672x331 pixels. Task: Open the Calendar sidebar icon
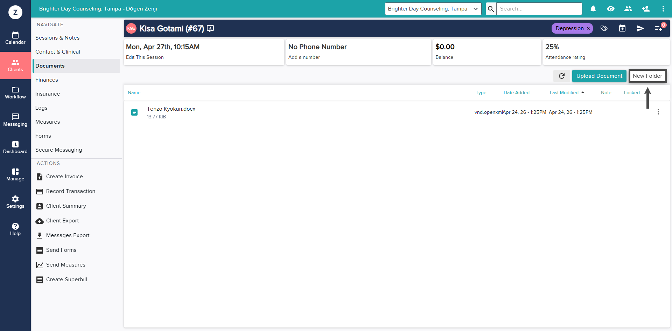pyautogui.click(x=15, y=38)
